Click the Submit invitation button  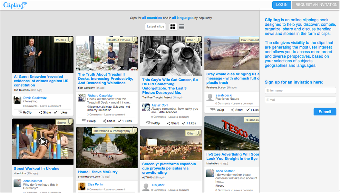(x=325, y=112)
